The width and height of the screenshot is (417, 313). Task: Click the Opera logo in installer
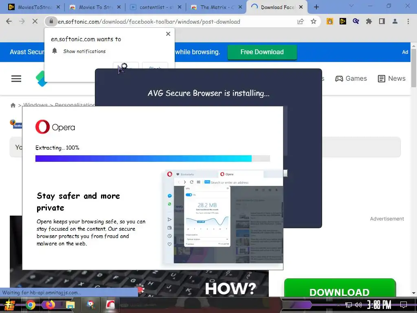coord(55,127)
